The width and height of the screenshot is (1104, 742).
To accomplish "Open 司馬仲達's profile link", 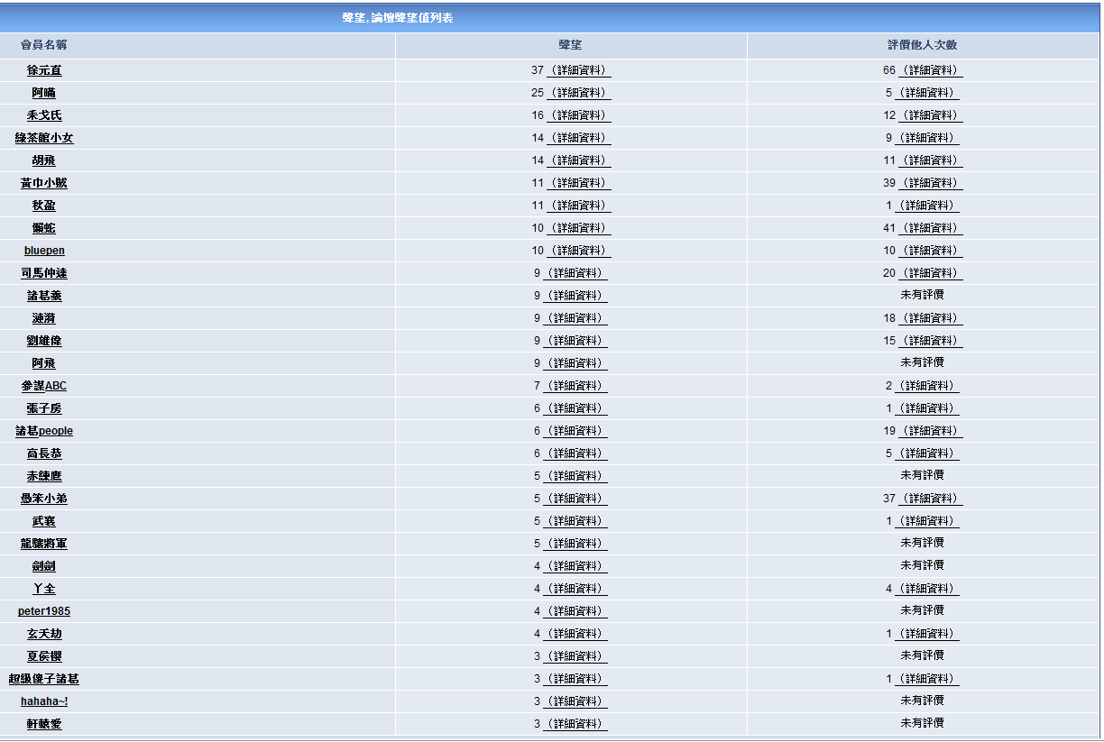I will [44, 273].
